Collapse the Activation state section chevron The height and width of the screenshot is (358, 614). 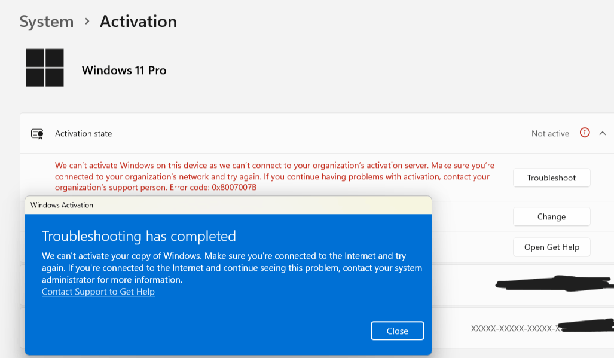click(603, 133)
